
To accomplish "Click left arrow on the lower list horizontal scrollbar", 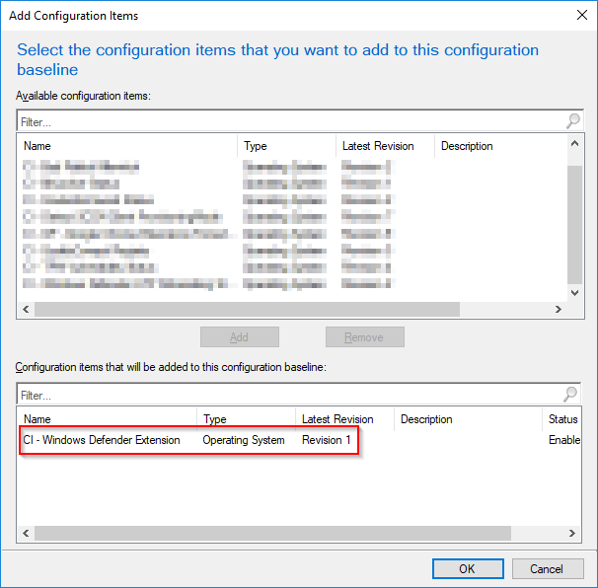I will click(26, 533).
